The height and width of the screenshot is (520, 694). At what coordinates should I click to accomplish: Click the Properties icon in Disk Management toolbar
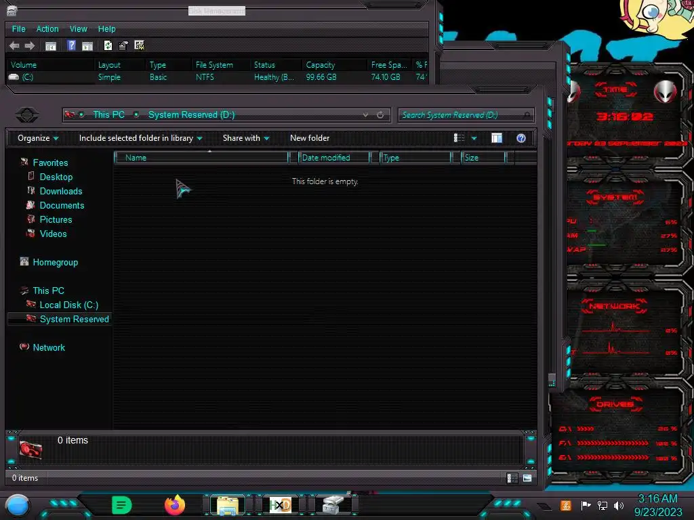123,45
